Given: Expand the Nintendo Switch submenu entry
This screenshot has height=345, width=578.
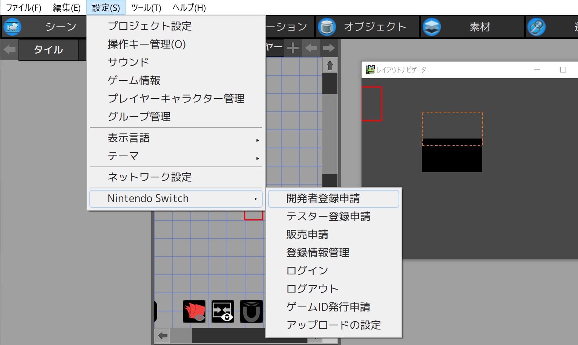Looking at the screenshot, I should click(176, 199).
